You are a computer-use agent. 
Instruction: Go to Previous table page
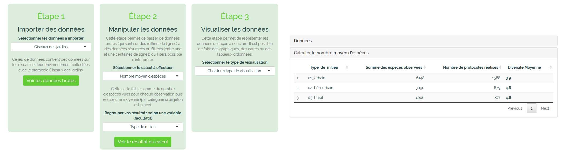(x=514, y=108)
